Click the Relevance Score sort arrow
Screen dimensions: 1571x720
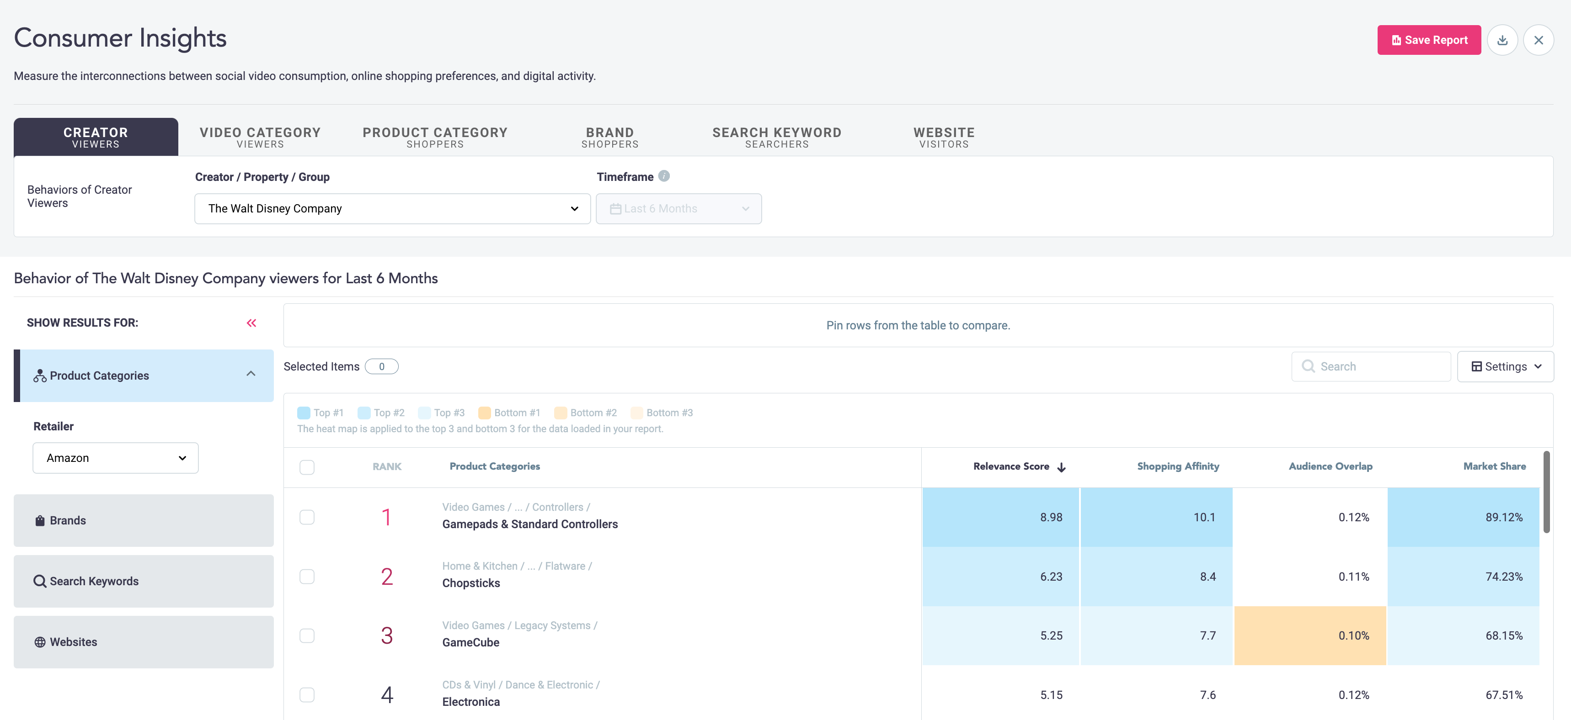pyautogui.click(x=1061, y=467)
